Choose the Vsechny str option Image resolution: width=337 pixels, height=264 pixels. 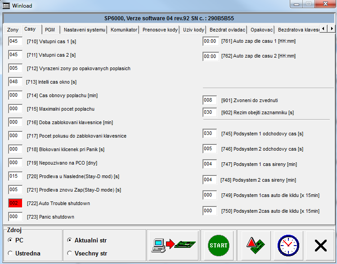(x=69, y=254)
